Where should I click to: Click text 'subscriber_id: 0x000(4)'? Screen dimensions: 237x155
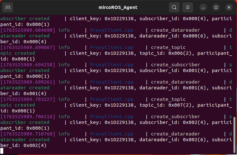click(x=173, y=19)
